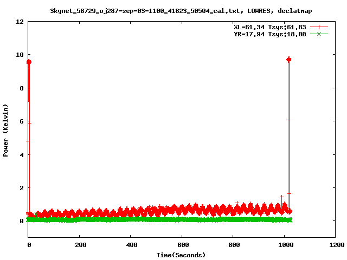Click the x-axis tick label 800
Image resolution: width=347 pixels, height=260 pixels.
pos(234,245)
